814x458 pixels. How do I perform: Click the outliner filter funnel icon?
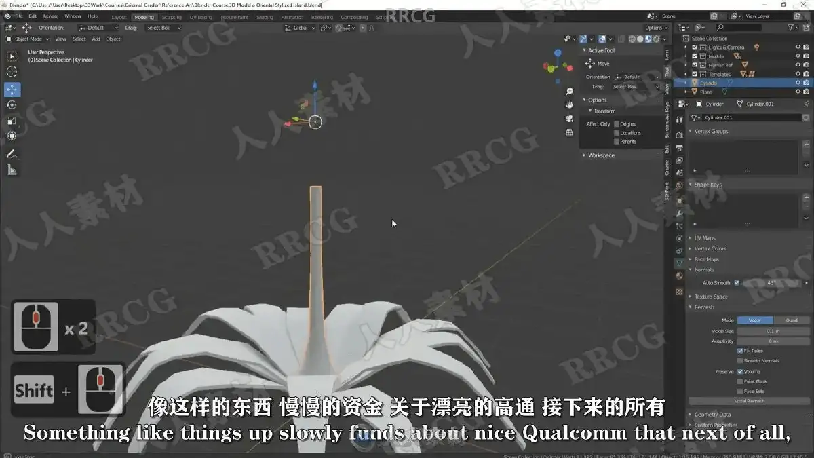[x=791, y=28]
